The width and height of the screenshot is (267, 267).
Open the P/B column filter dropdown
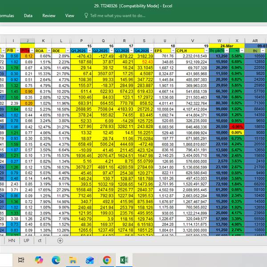click(17, 51)
